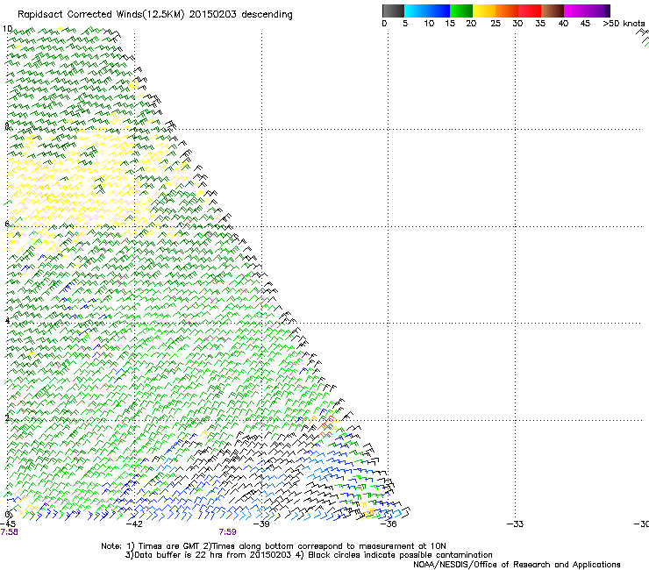Click the legend value label '10'
649x570 pixels.
coord(429,24)
